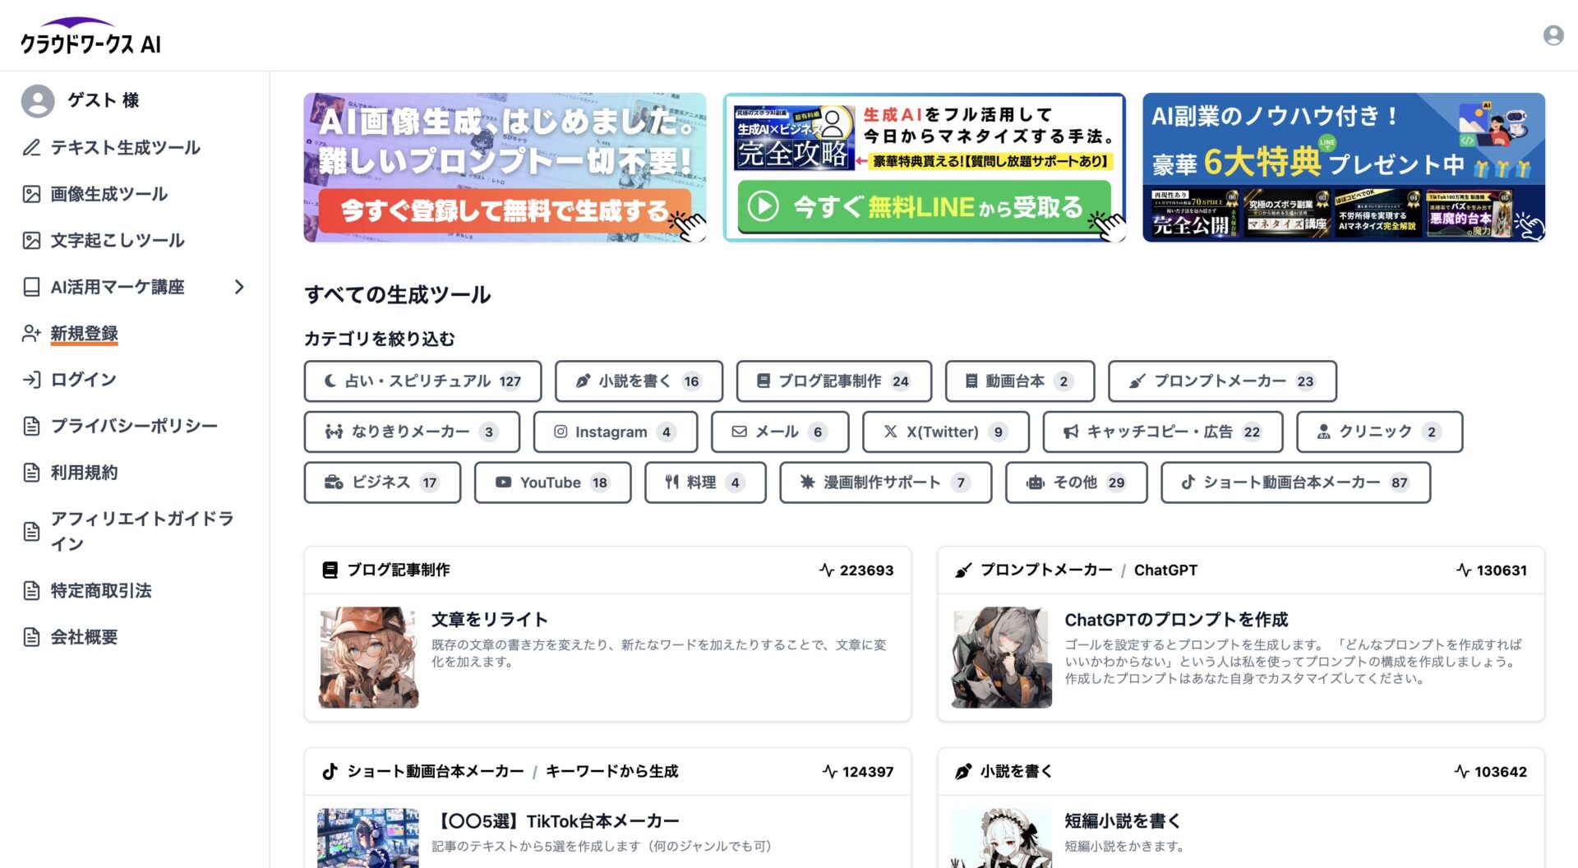Filter by 動画台本 category

tap(1020, 381)
